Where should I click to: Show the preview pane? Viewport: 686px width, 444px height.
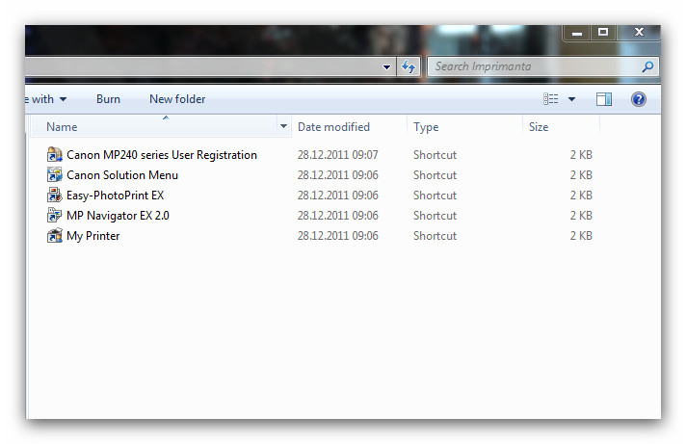(x=604, y=99)
